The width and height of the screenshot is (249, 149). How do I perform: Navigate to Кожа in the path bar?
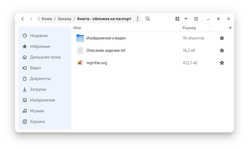[47, 19]
